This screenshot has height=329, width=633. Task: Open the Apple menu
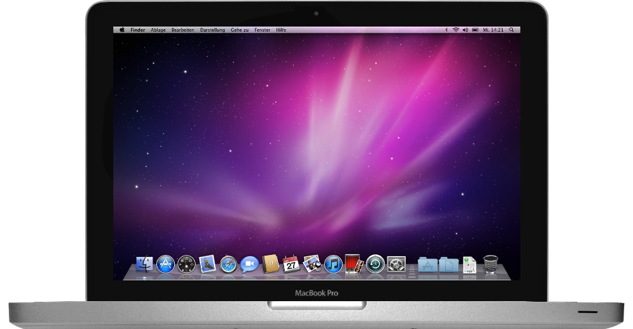coord(122,30)
